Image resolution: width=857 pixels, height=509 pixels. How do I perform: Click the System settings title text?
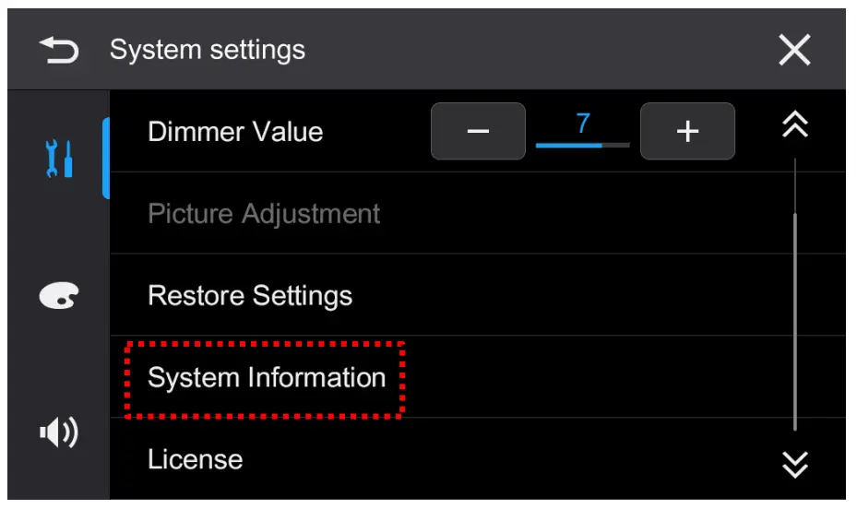point(208,50)
